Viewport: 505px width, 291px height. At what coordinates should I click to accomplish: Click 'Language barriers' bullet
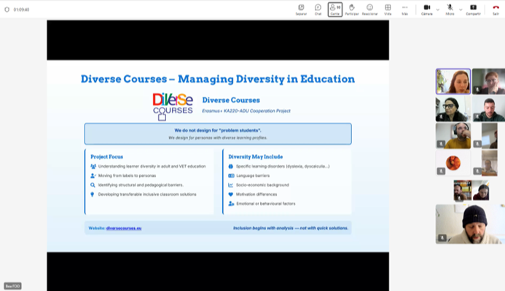pos(253,175)
